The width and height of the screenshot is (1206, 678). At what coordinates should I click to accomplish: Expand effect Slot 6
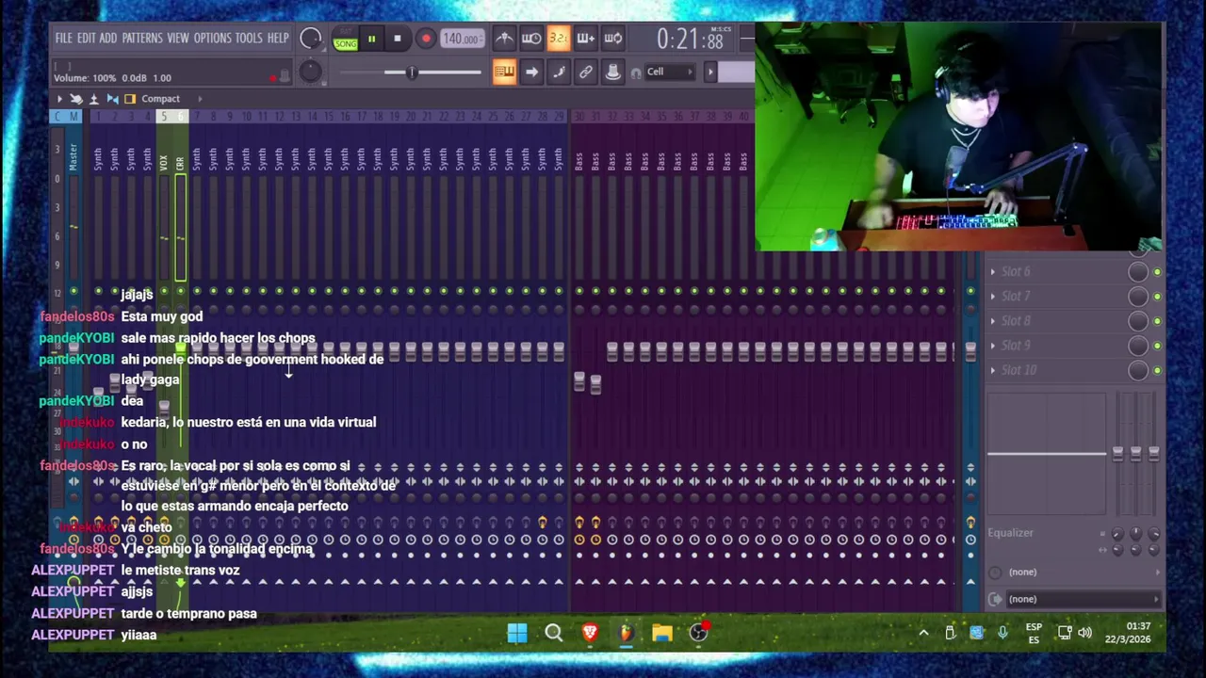[992, 272]
